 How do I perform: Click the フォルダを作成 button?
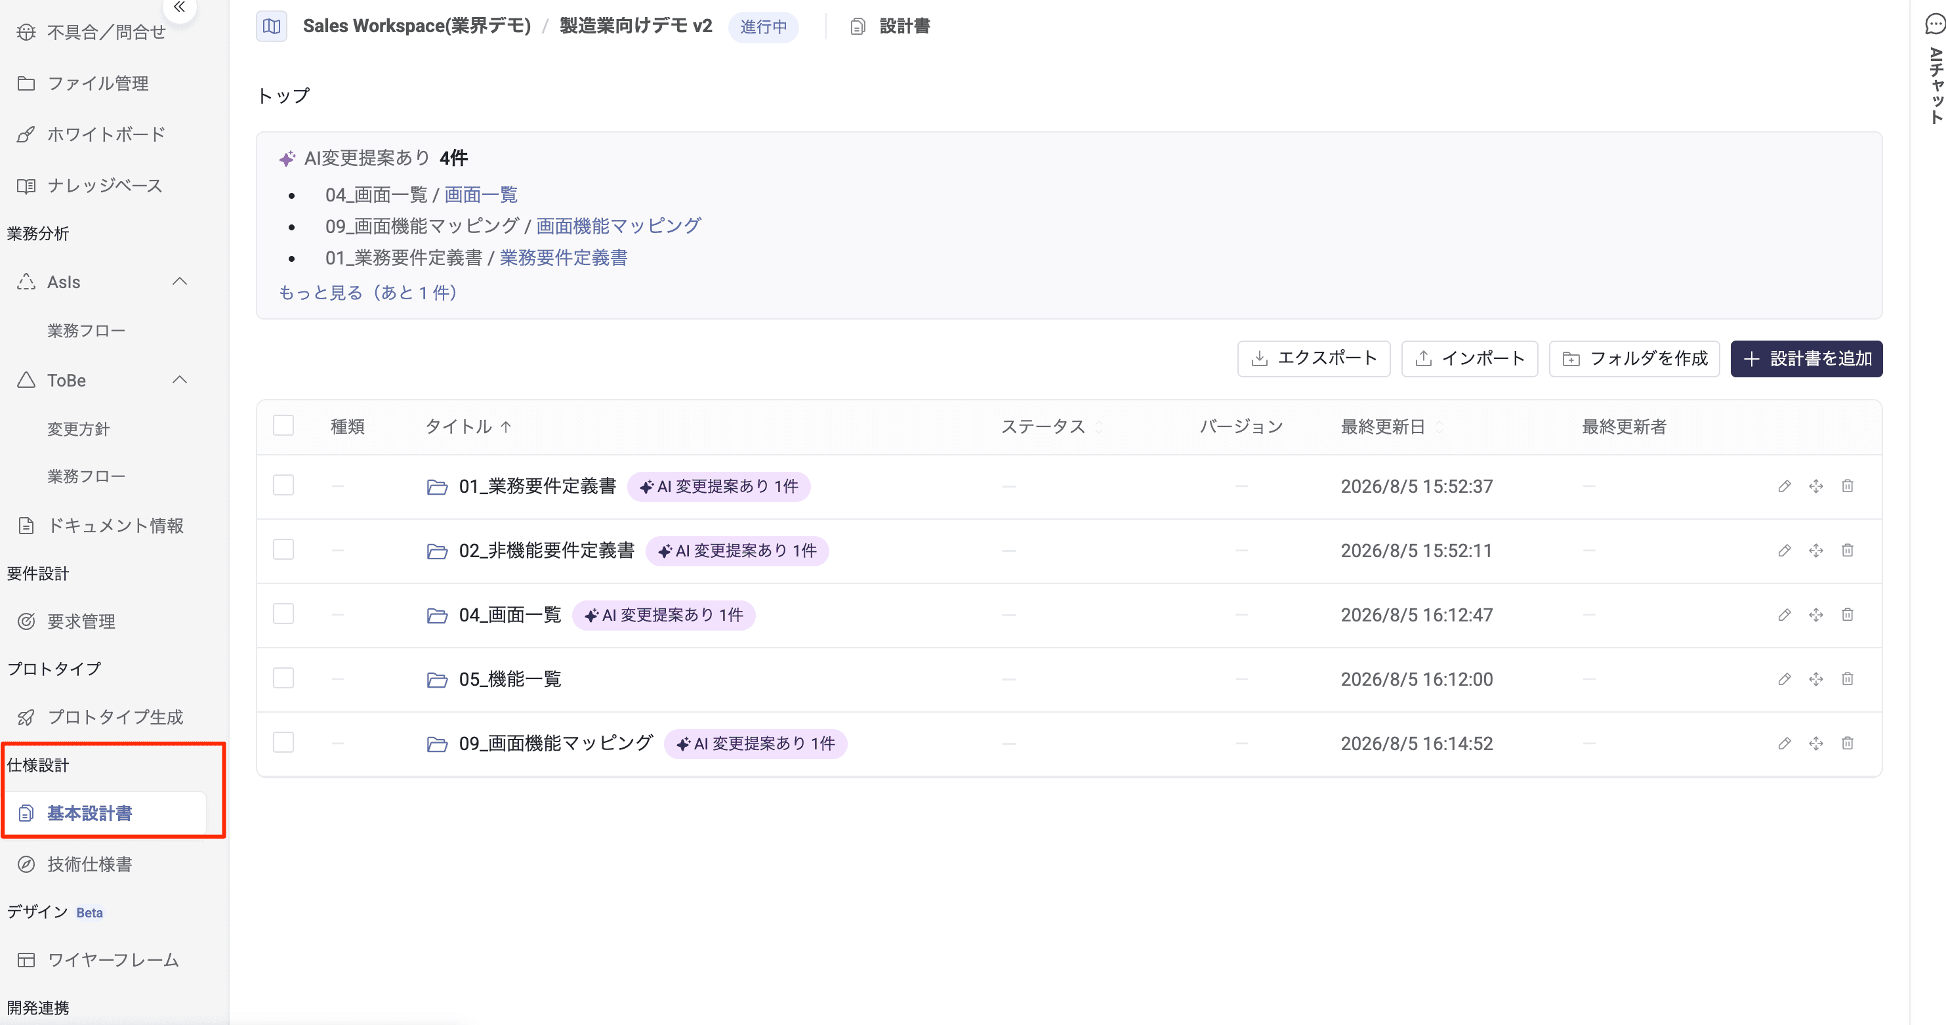click(1634, 359)
